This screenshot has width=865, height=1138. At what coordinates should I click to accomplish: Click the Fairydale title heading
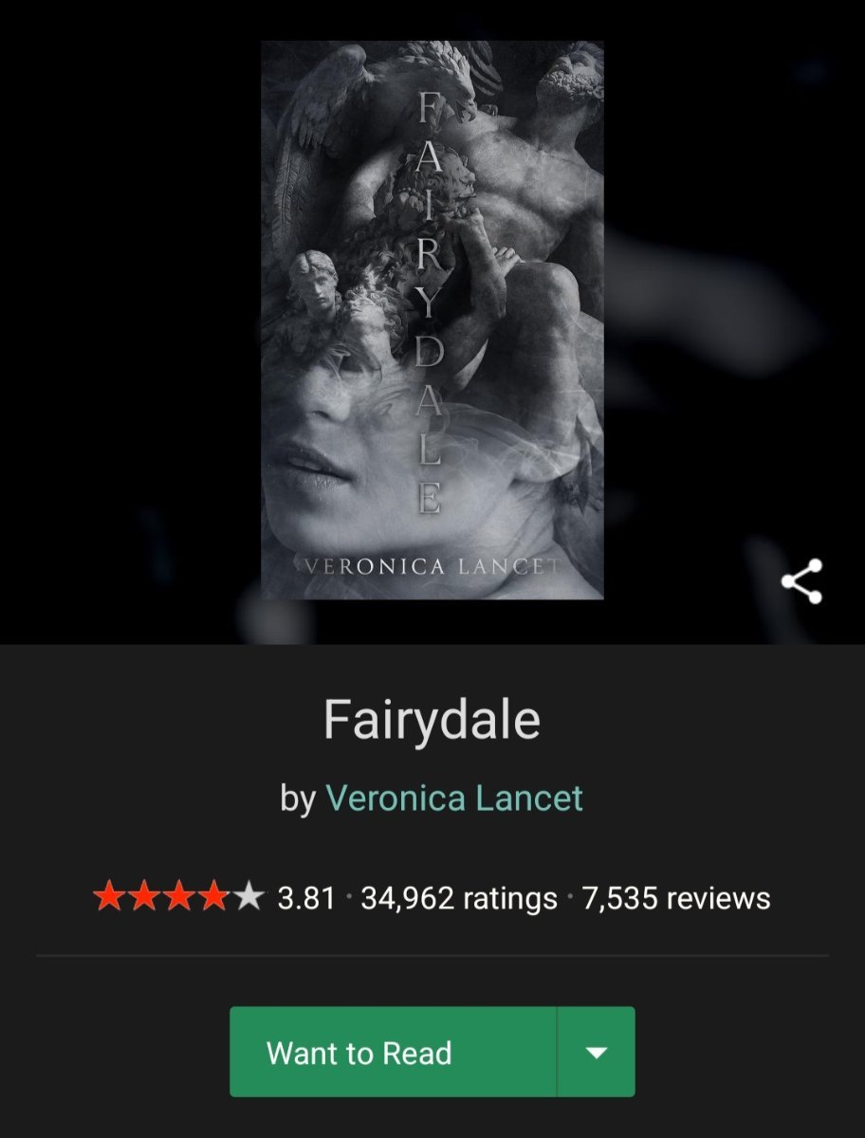[432, 721]
